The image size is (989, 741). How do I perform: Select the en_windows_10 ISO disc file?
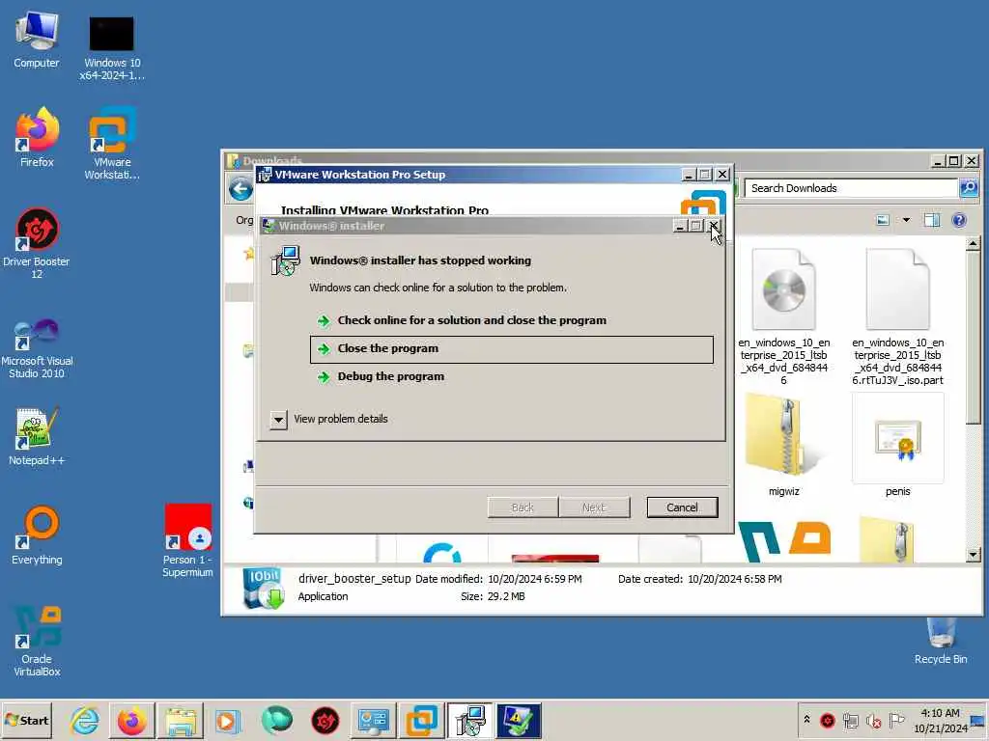783,316
